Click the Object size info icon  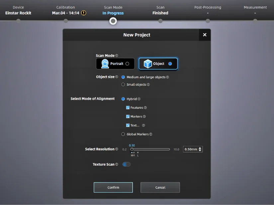coord(117,77)
